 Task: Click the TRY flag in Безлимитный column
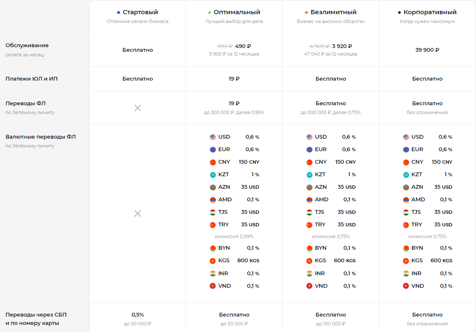point(310,225)
